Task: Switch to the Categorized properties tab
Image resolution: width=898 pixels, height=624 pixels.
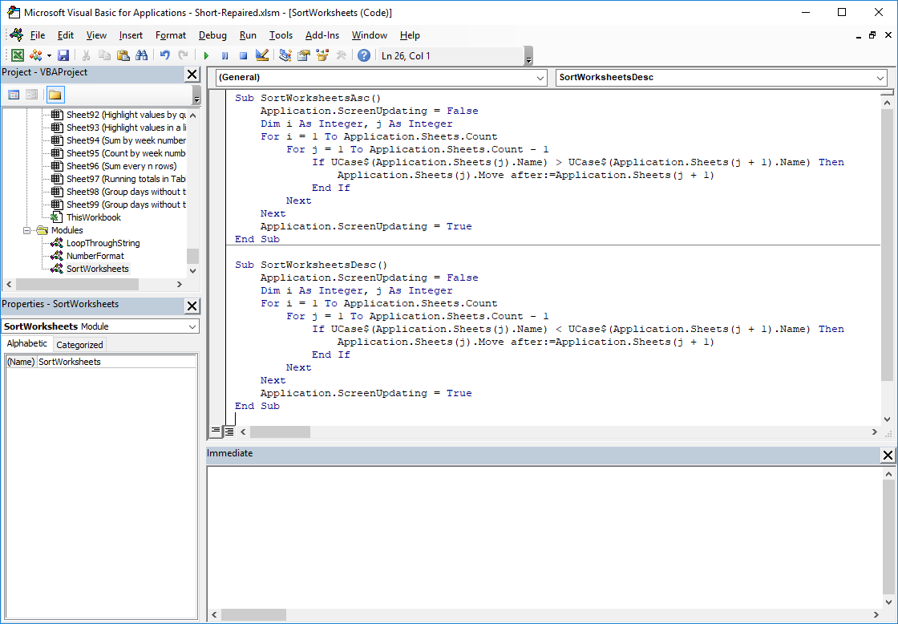Action: [x=79, y=344]
